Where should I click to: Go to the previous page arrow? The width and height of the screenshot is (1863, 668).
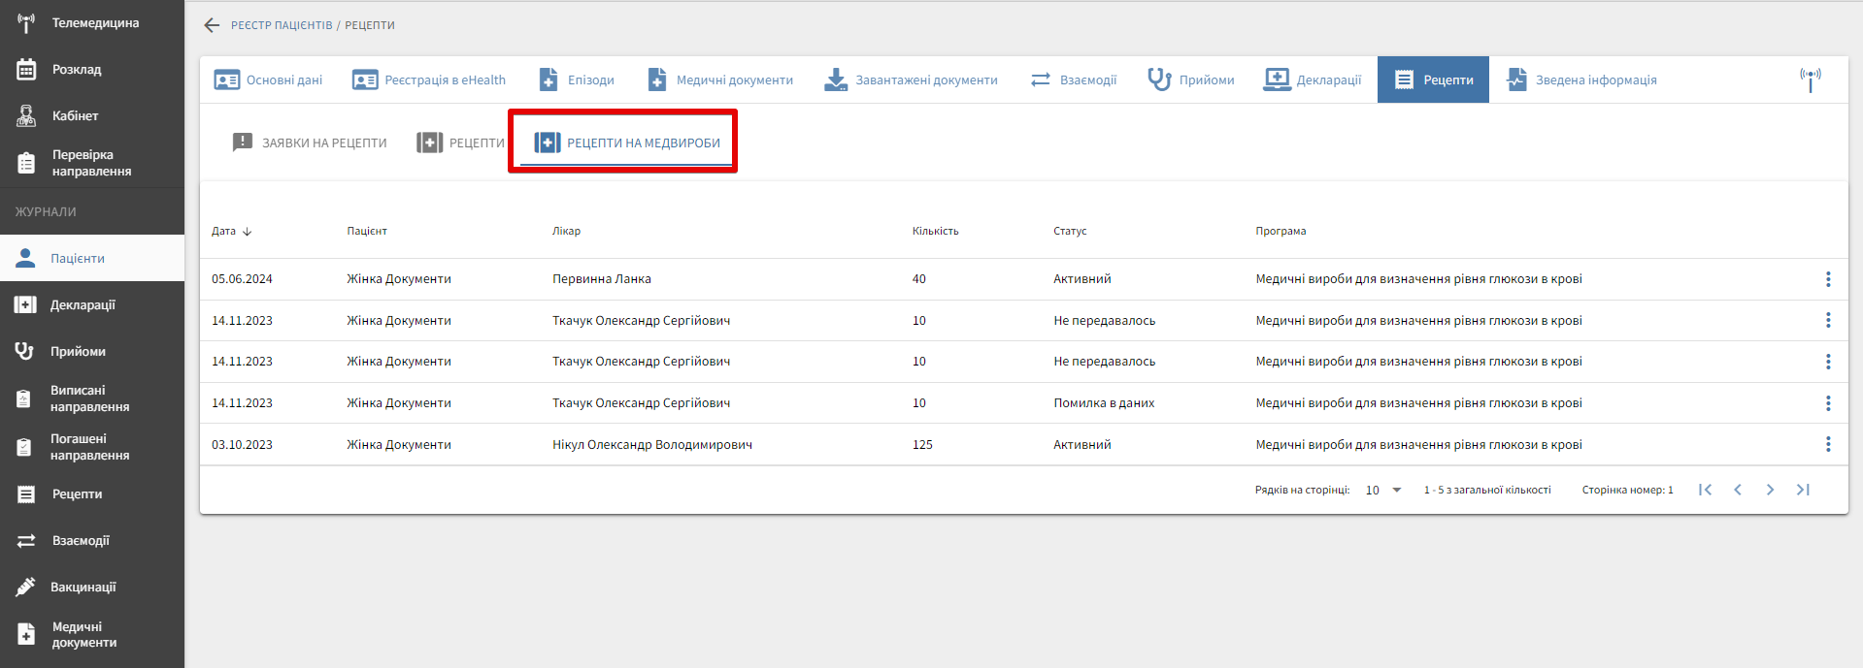[x=1738, y=490]
